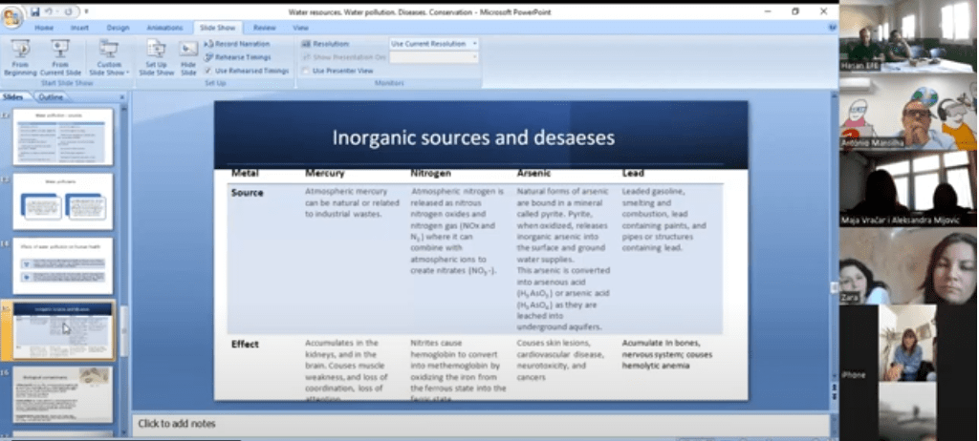Click the Save icon in quick access toolbar
The image size is (979, 441).
35,11
